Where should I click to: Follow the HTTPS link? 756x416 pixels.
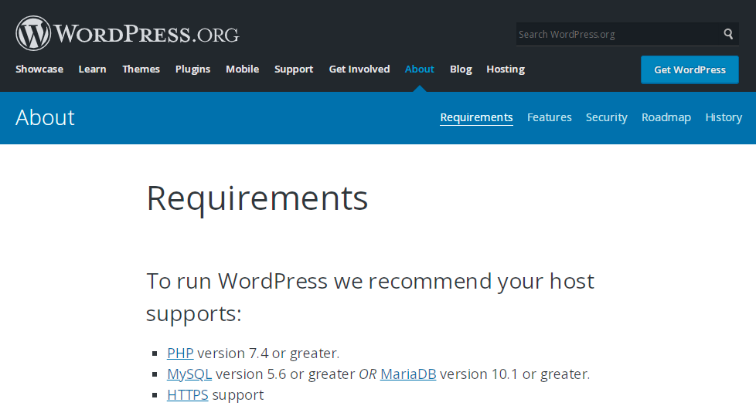pos(188,395)
